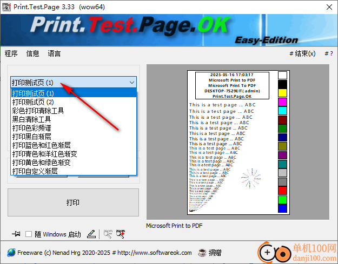Pick the 打印黑白渐层 option

coord(74,137)
